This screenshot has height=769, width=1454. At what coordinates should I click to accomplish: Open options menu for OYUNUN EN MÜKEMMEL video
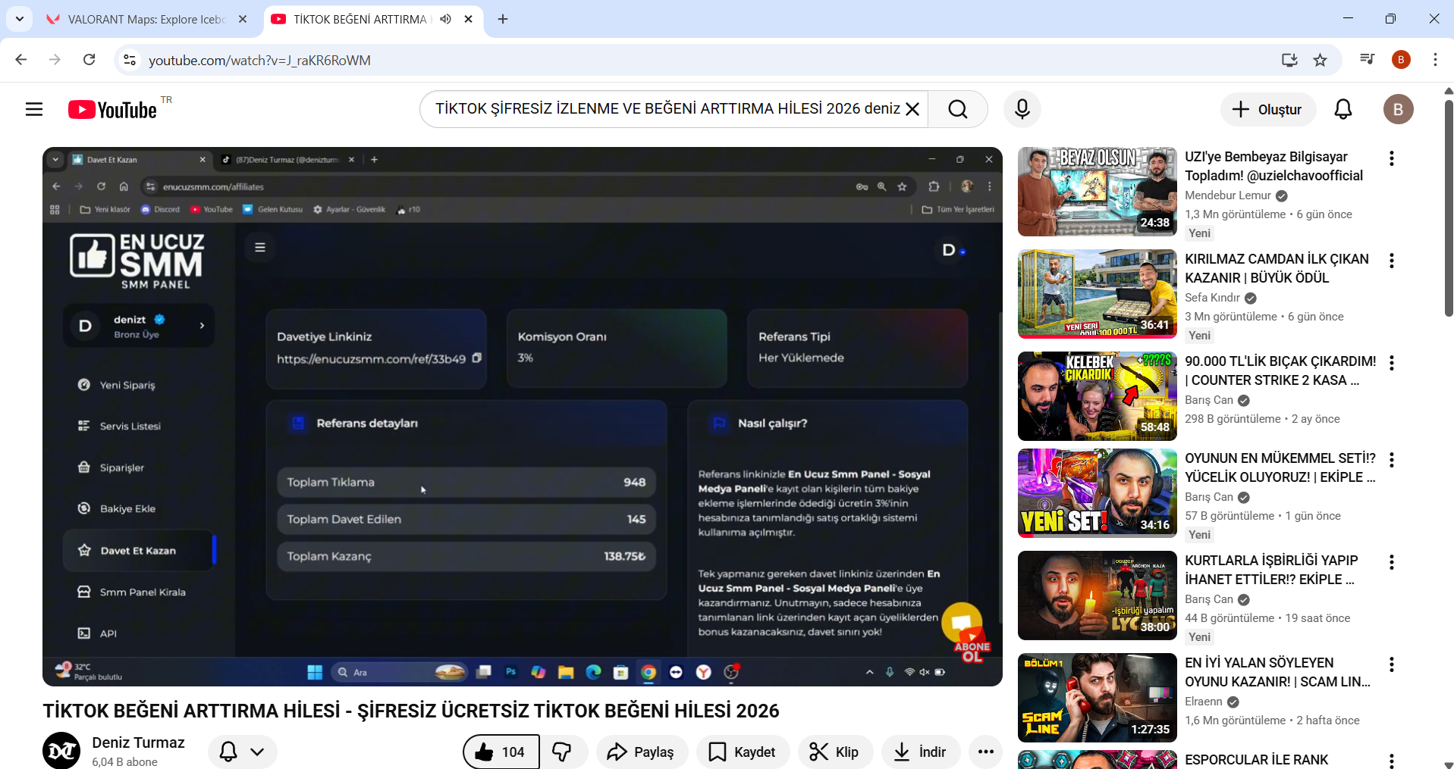click(x=1391, y=460)
